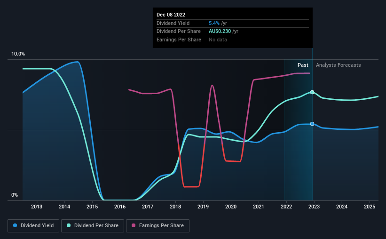Image resolution: width=386 pixels, height=239 pixels.
Task: Click the blue dot in Dividend Yield legend
Action: [15, 225]
